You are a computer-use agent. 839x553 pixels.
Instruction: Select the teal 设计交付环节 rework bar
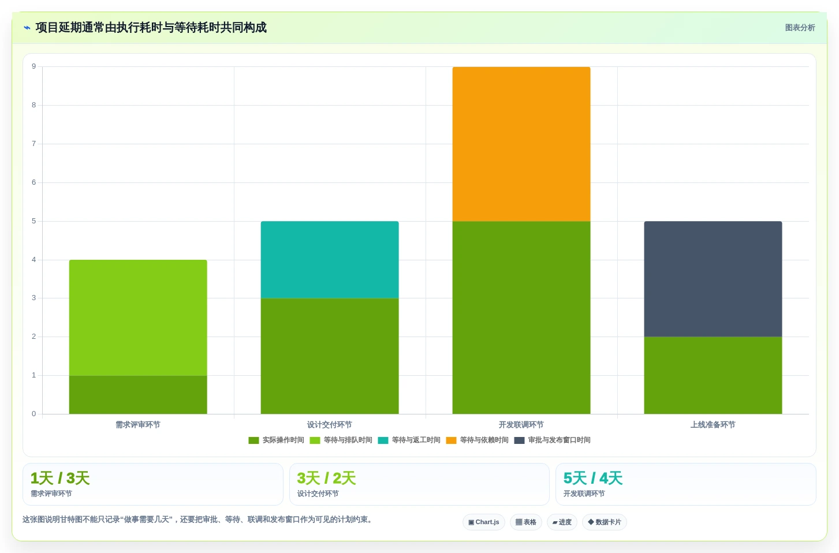point(330,260)
